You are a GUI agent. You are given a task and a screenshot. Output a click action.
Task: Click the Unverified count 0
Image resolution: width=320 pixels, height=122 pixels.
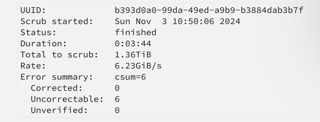click(x=117, y=110)
